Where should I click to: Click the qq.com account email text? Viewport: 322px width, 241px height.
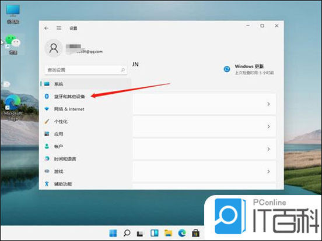(x=90, y=52)
